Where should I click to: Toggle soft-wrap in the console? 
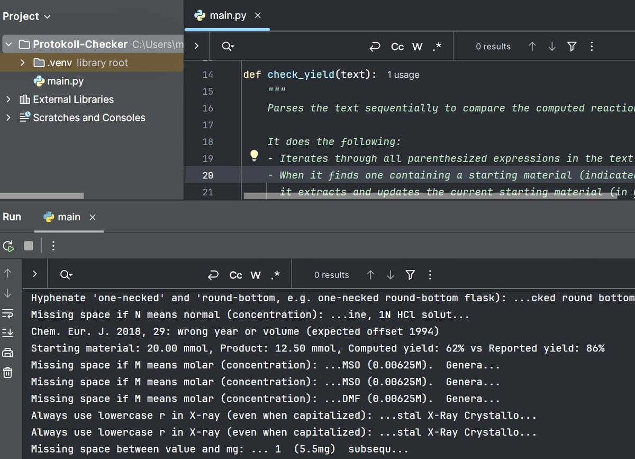(8, 313)
